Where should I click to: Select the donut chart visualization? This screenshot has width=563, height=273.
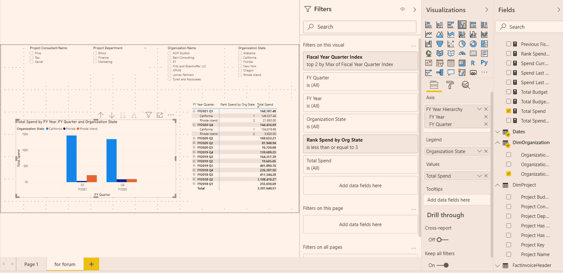click(473, 44)
